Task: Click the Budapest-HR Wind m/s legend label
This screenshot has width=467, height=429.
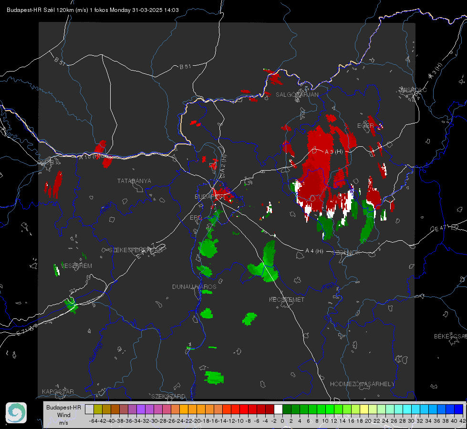Action: click(x=63, y=415)
